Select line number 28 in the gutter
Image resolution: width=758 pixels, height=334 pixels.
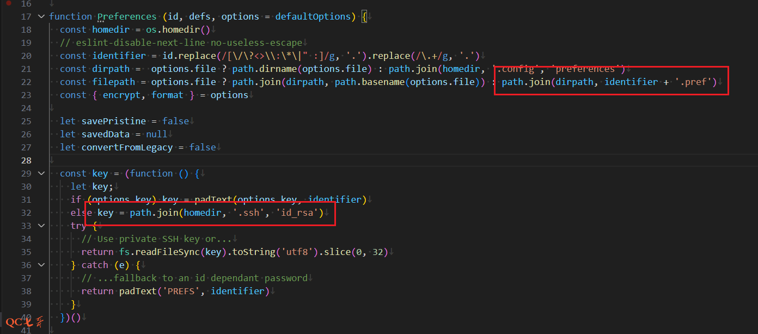click(x=26, y=160)
